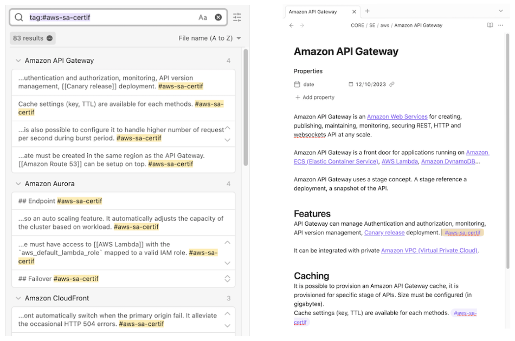Show context above the HTTP 504 errors result
This screenshot has width=515, height=341.
point(227,313)
